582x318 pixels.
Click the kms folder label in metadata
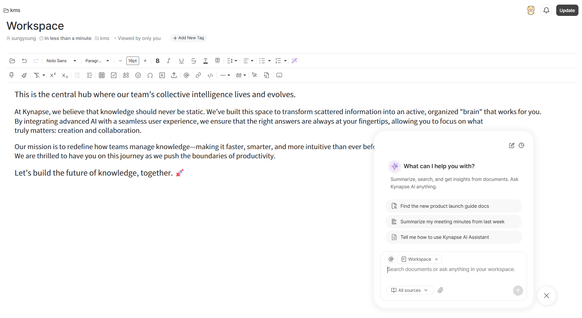pos(102,38)
